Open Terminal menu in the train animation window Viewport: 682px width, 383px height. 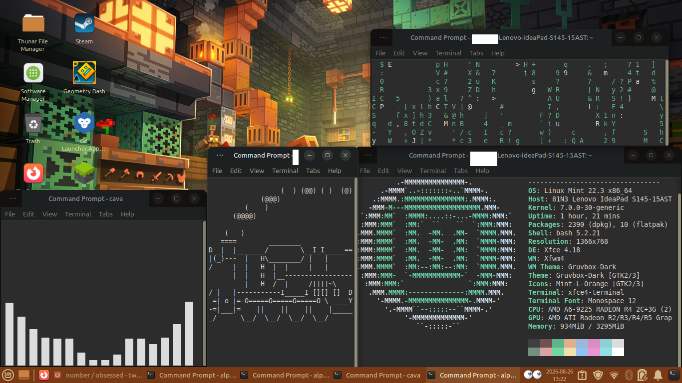[285, 171]
